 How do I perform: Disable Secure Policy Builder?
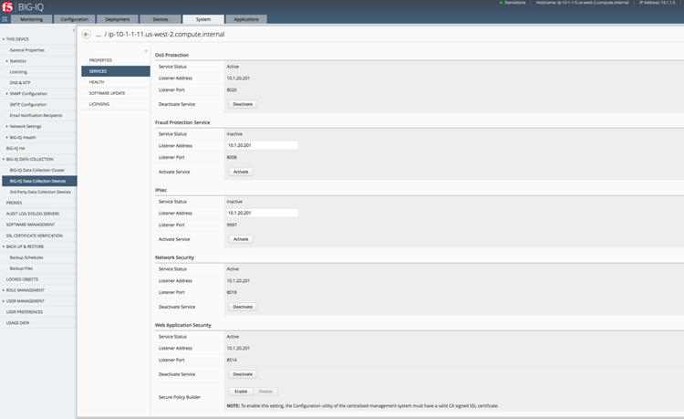tap(265, 392)
